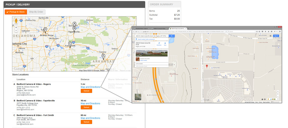Switch to the Bedford Camera & Video browser tab

point(160,29)
